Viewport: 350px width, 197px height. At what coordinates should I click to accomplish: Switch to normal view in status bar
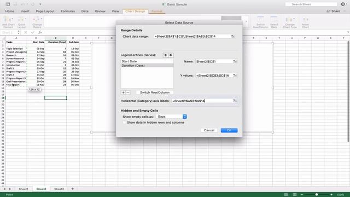tap(286, 195)
